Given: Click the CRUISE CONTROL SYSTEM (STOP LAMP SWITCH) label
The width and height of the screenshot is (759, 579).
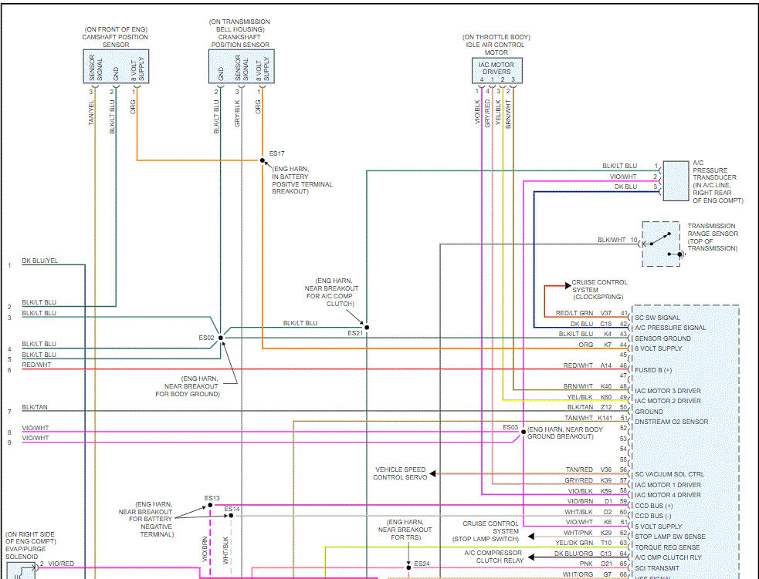Looking at the screenshot, I should pyautogui.click(x=486, y=531).
